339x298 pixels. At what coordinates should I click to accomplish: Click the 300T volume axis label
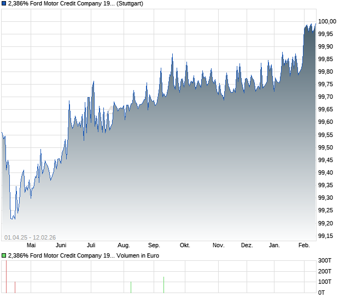click(x=326, y=261)
